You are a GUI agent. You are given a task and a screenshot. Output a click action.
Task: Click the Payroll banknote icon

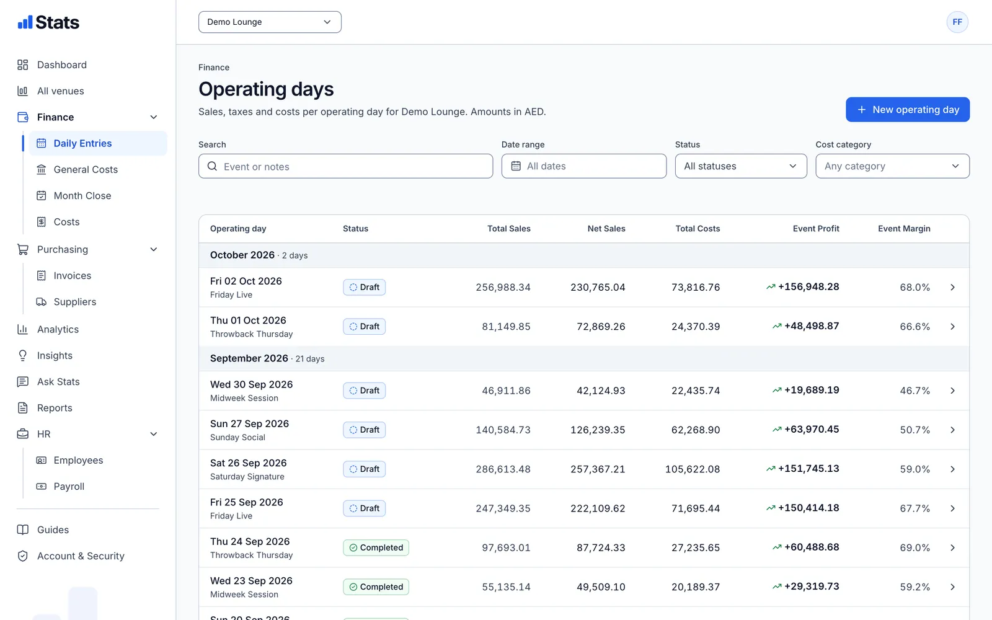42,487
